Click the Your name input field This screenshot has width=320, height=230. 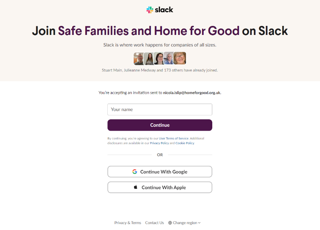coord(160,110)
